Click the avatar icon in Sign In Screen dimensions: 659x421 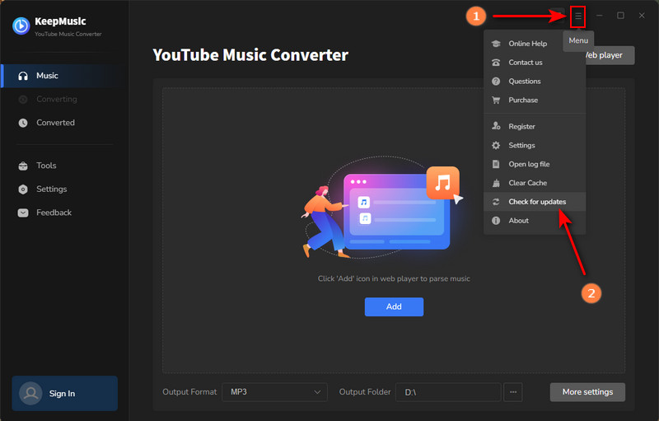[30, 393]
